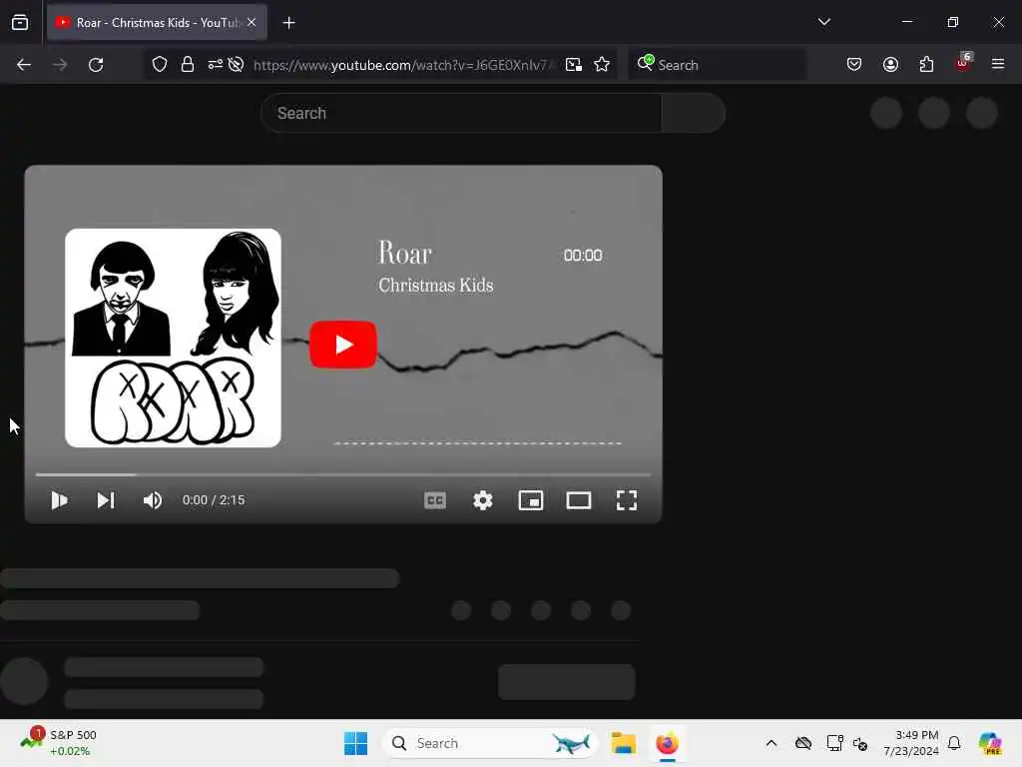Skip to next video
Screen dimensions: 1022x767
106,500
